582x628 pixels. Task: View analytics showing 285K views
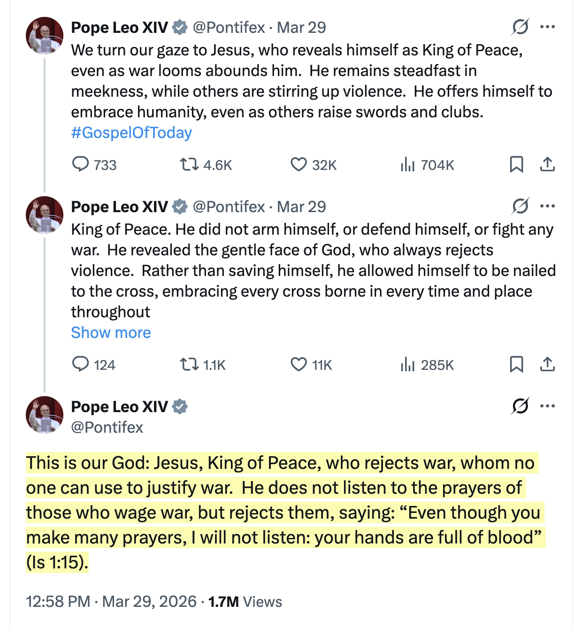pyautogui.click(x=407, y=364)
